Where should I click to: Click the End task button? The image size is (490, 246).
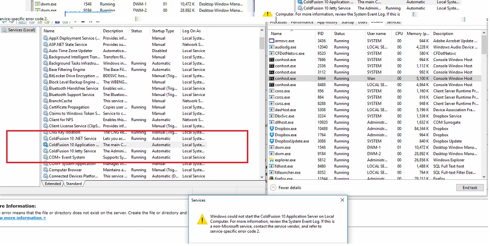[470, 188]
